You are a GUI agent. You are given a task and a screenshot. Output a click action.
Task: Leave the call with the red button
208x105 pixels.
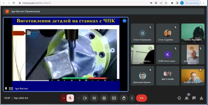(142, 98)
